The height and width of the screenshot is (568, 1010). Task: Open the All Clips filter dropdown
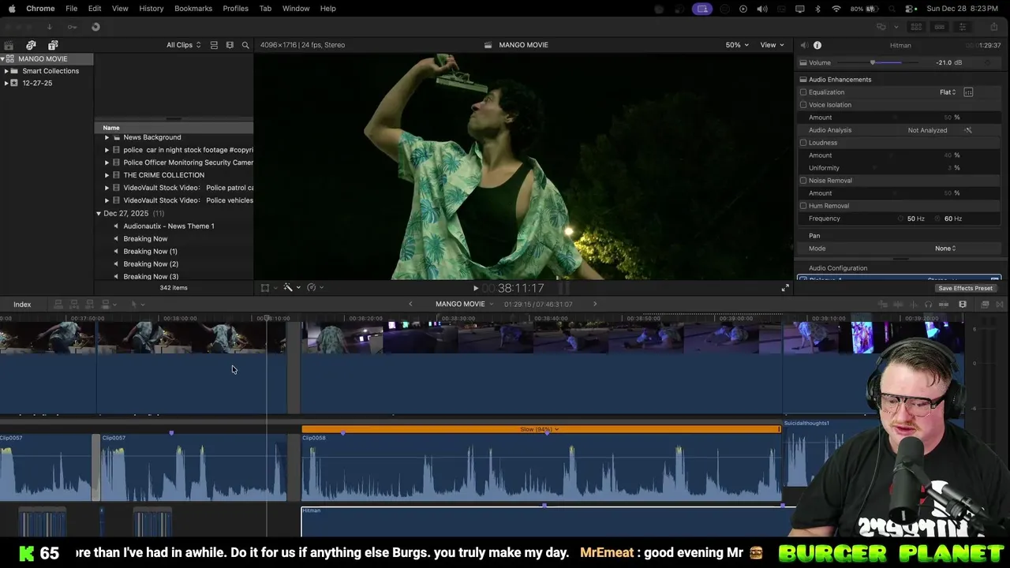183,45
